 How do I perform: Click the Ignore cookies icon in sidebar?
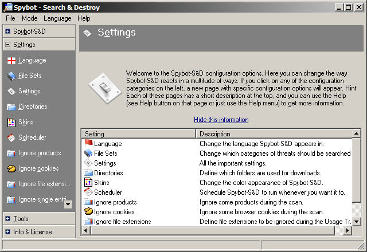point(11,168)
